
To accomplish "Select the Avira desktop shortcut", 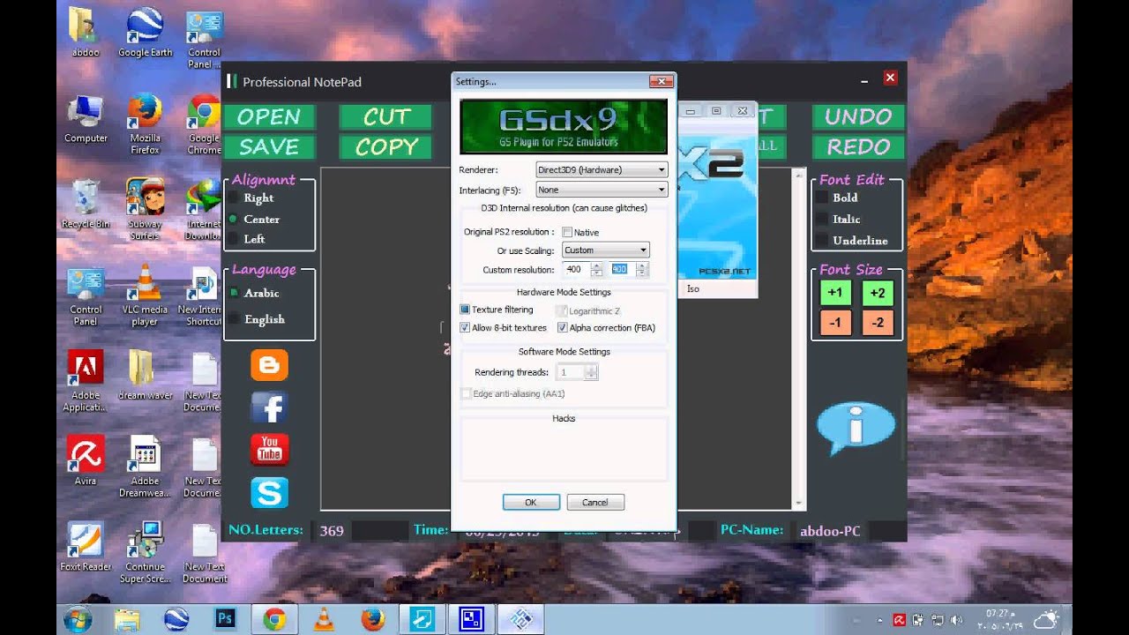I will 86,460.
